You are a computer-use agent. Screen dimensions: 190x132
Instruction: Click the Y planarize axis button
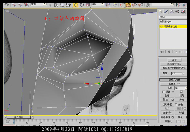coord(183,122)
